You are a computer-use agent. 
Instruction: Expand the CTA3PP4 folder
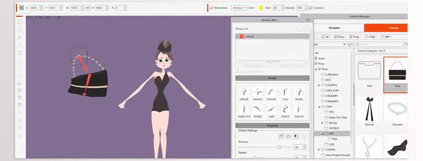(319, 85)
